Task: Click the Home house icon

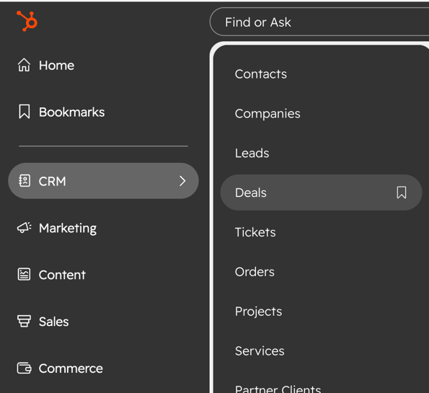Action: coord(24,65)
